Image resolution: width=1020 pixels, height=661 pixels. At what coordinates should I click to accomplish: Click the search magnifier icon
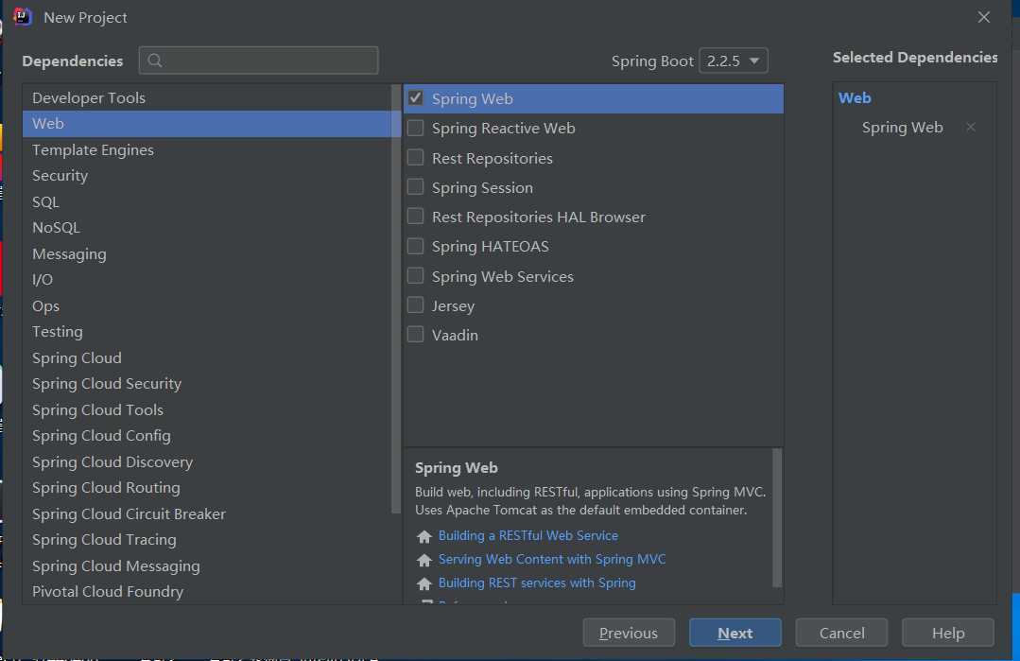155,61
